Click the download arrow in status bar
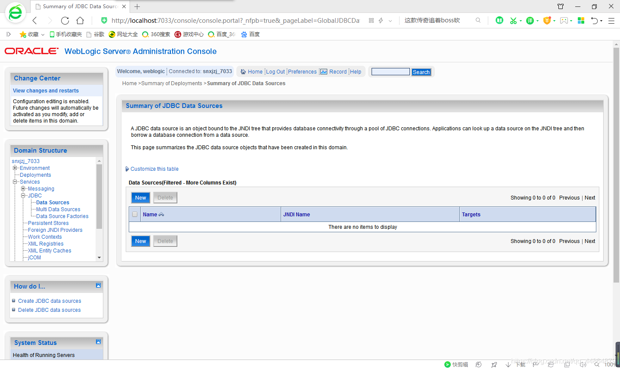Viewport: 620px width, 369px height. [x=508, y=364]
